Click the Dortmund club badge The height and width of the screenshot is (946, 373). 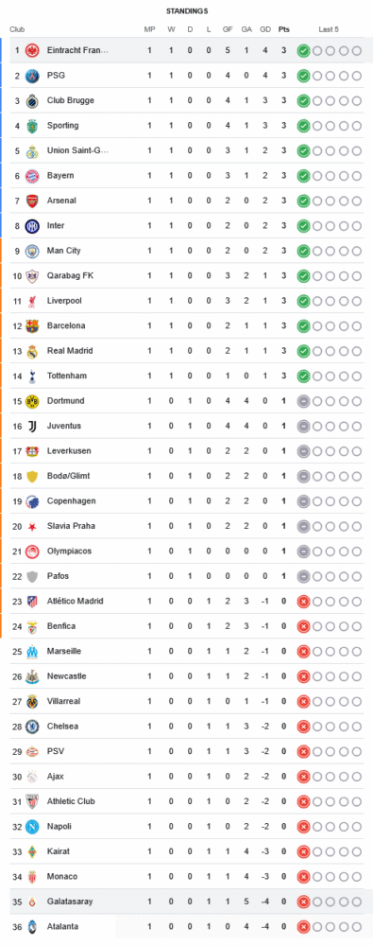click(32, 401)
